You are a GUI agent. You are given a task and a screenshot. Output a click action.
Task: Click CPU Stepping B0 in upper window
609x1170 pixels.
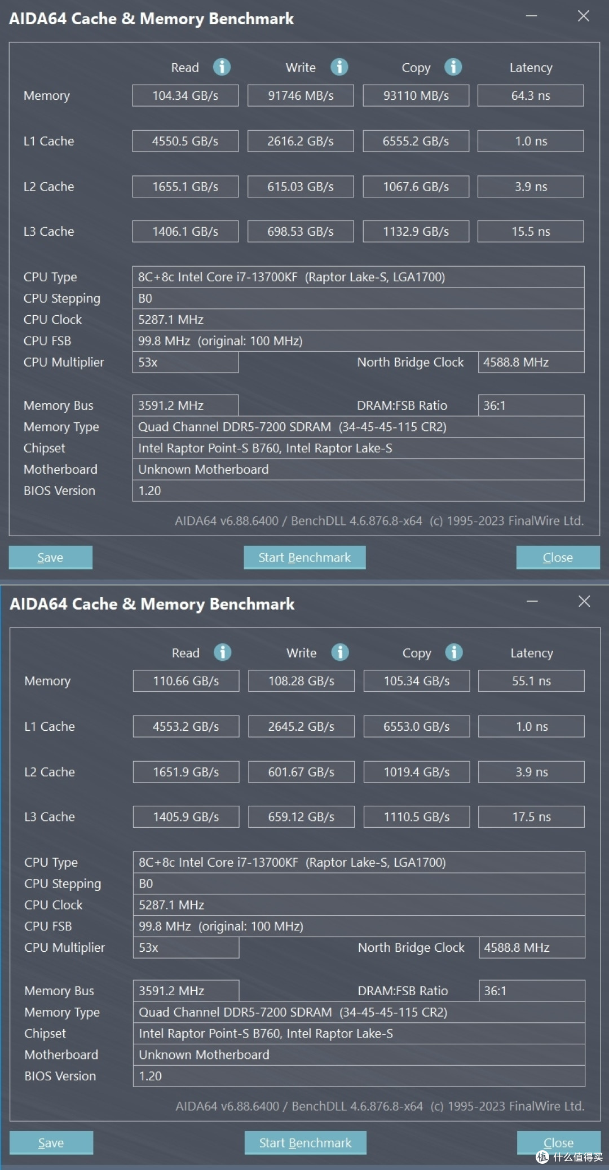pyautogui.click(x=358, y=298)
